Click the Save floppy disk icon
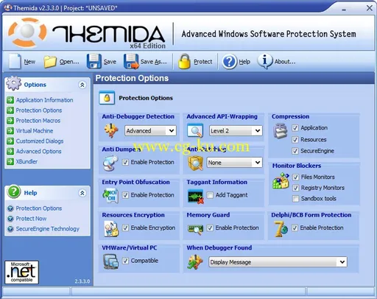The height and width of the screenshot is (299, 377). click(x=94, y=61)
